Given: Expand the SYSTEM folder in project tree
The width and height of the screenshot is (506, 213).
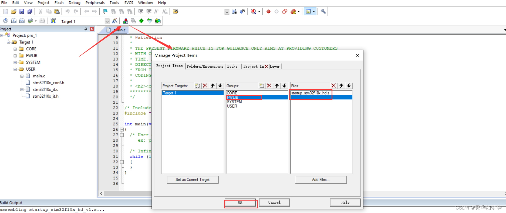Looking at the screenshot, I should (15, 62).
